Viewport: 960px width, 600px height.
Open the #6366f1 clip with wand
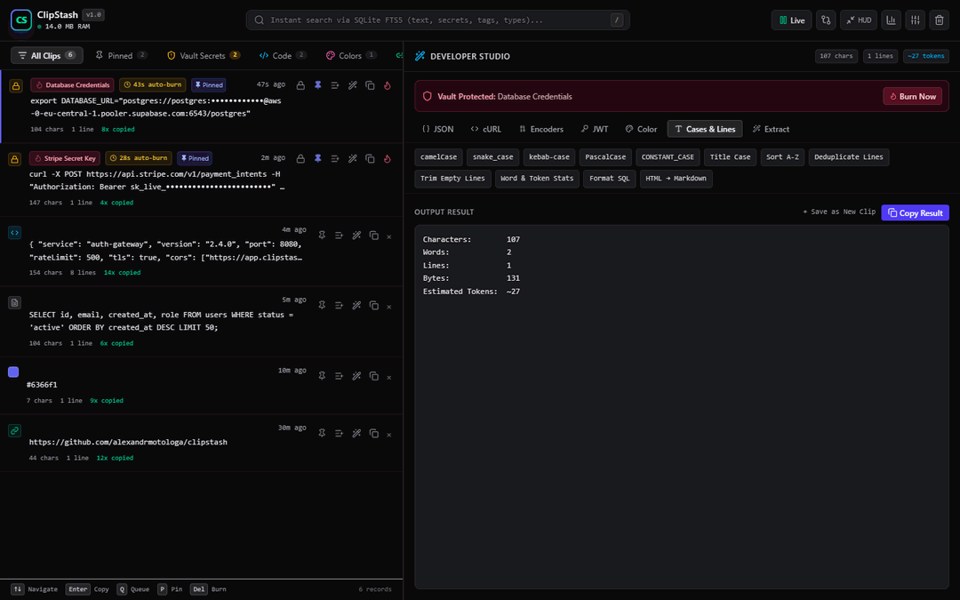(356, 377)
